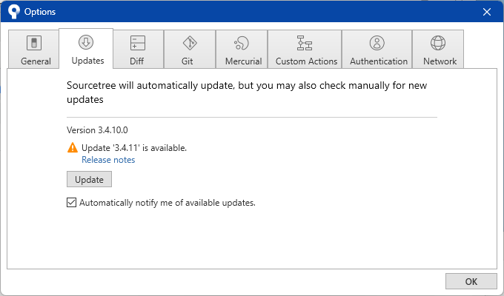Disable automatic notification of available updates
Image resolution: width=504 pixels, height=296 pixels.
72,203
